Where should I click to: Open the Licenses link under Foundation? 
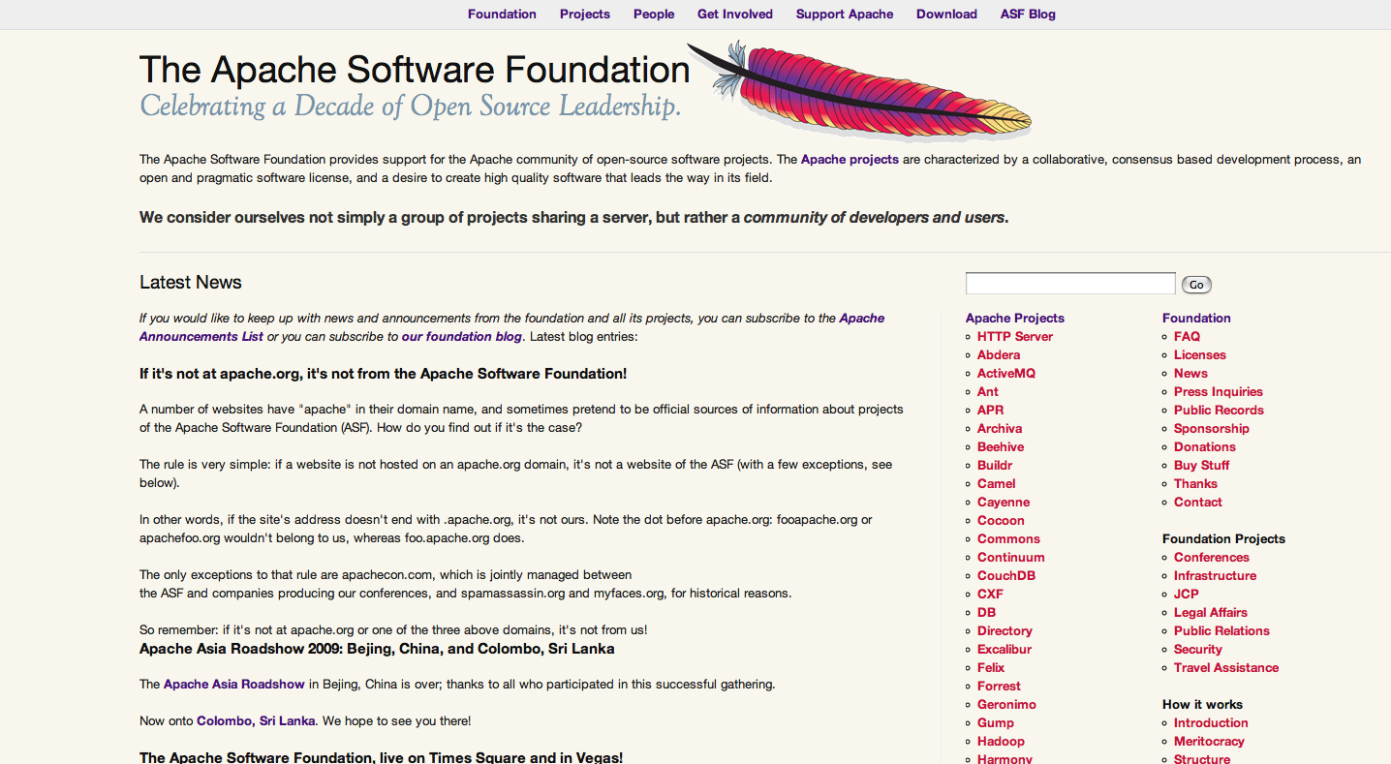pos(1200,355)
